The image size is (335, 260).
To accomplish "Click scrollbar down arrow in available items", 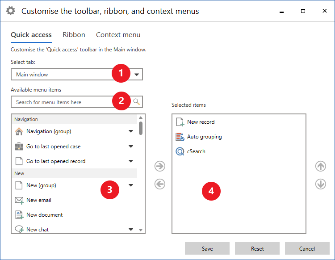I will coord(141,230).
